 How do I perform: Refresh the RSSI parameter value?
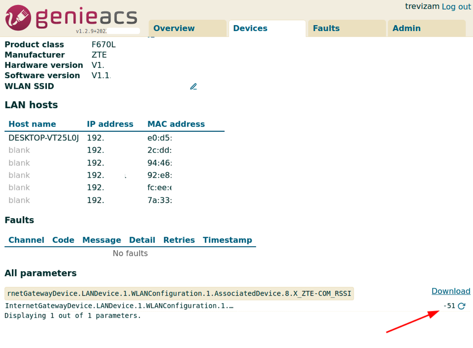(462, 306)
